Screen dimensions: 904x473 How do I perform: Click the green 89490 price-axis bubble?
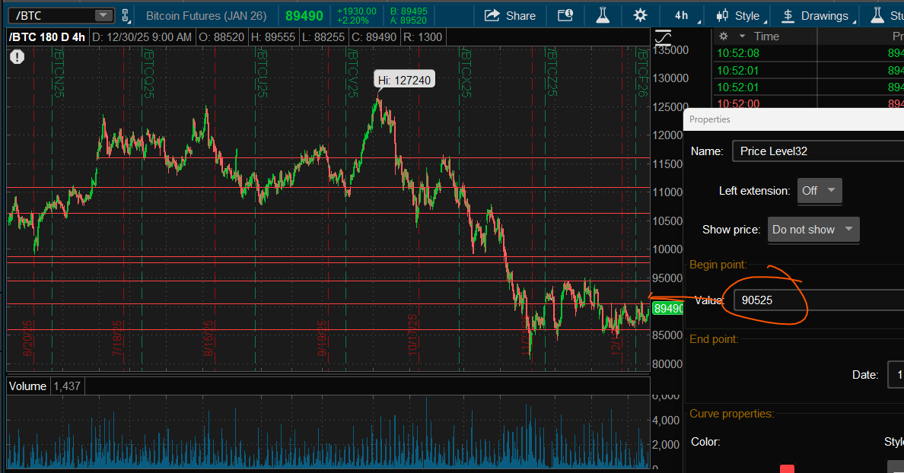coord(668,309)
